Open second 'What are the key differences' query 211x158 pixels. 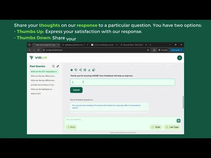pyautogui.click(x=43, y=80)
